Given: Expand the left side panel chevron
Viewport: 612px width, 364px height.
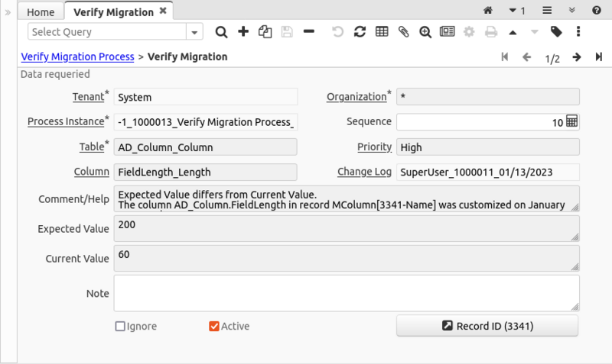Looking at the screenshot, I should coord(8,12).
